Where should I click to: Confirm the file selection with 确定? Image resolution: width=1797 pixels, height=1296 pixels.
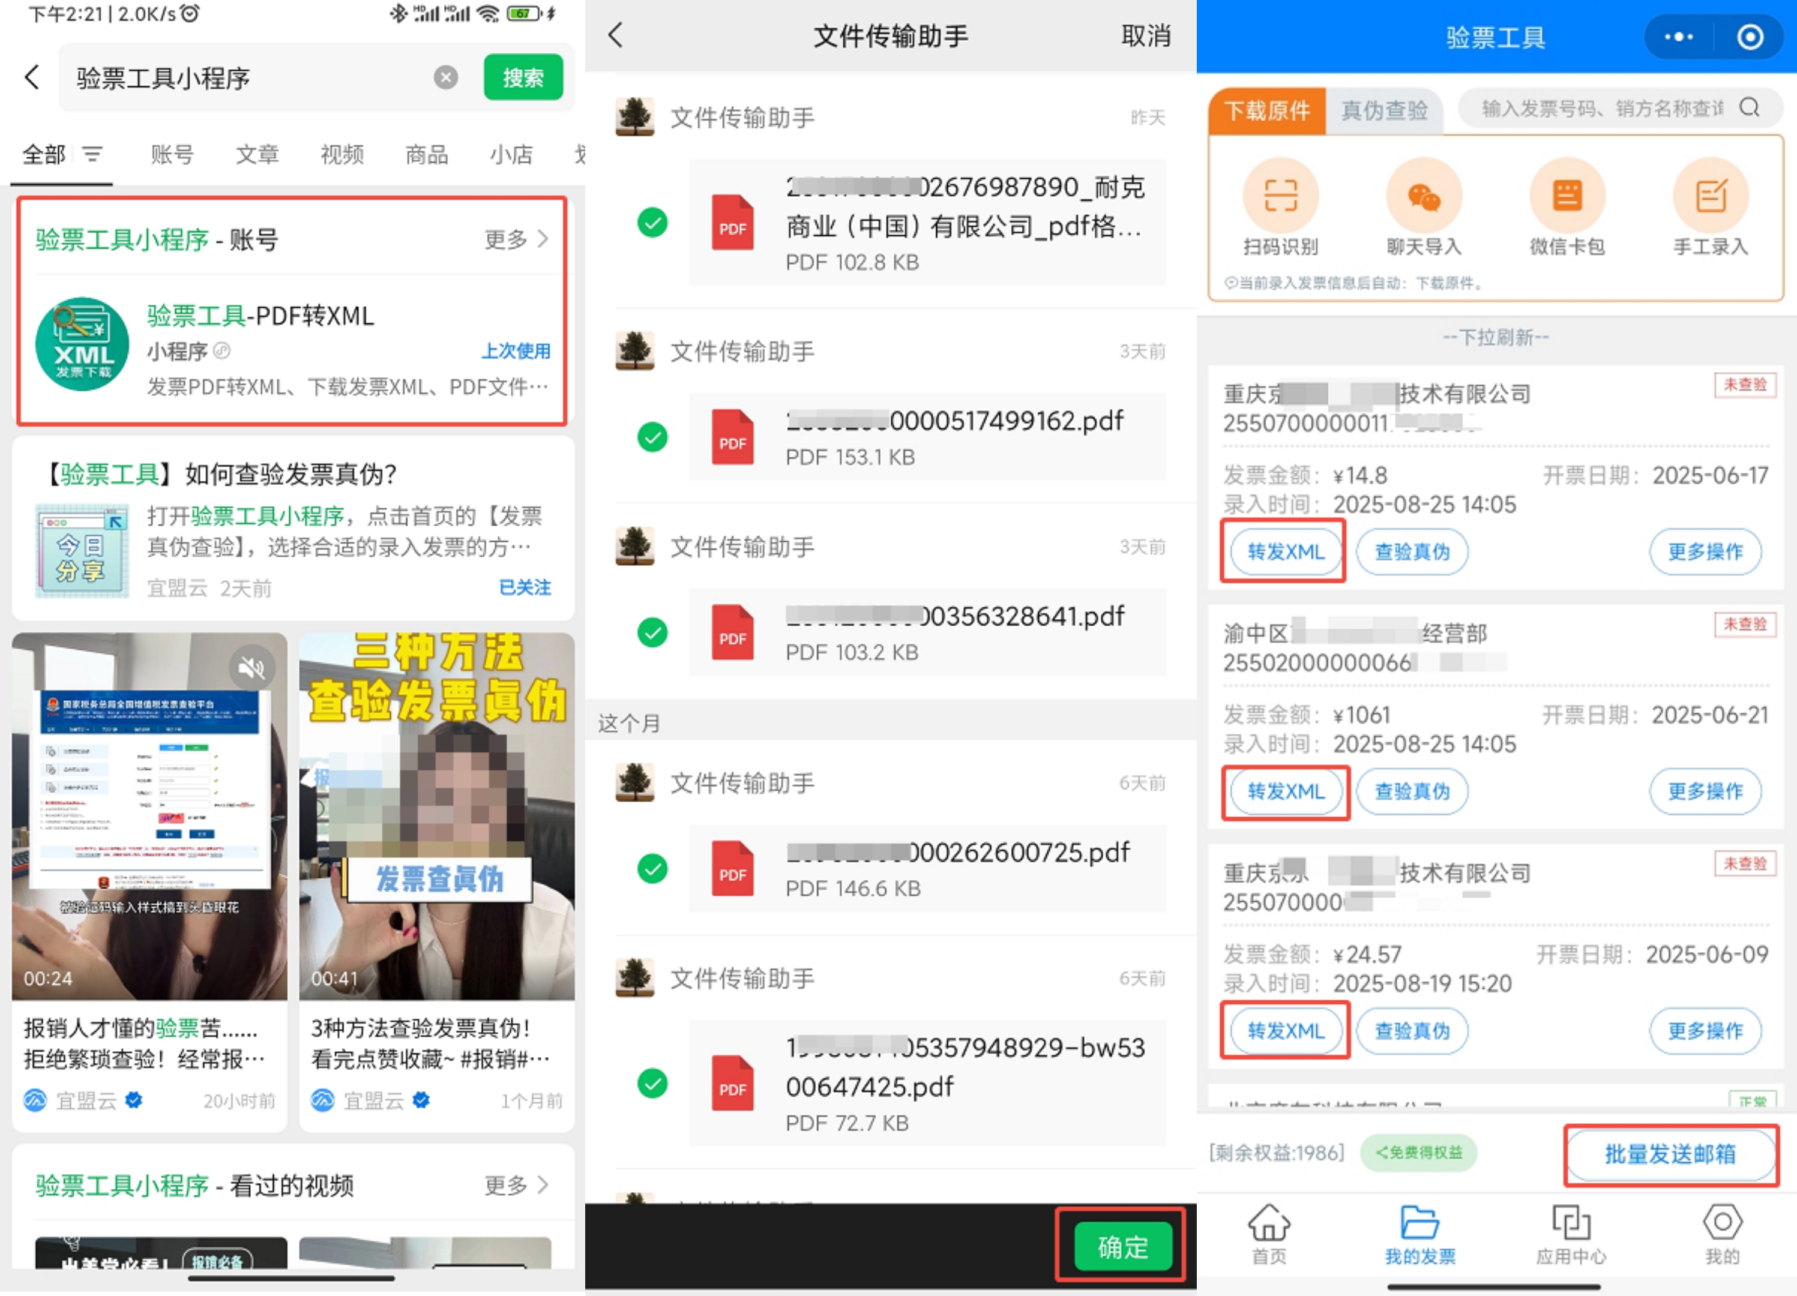point(1123,1247)
